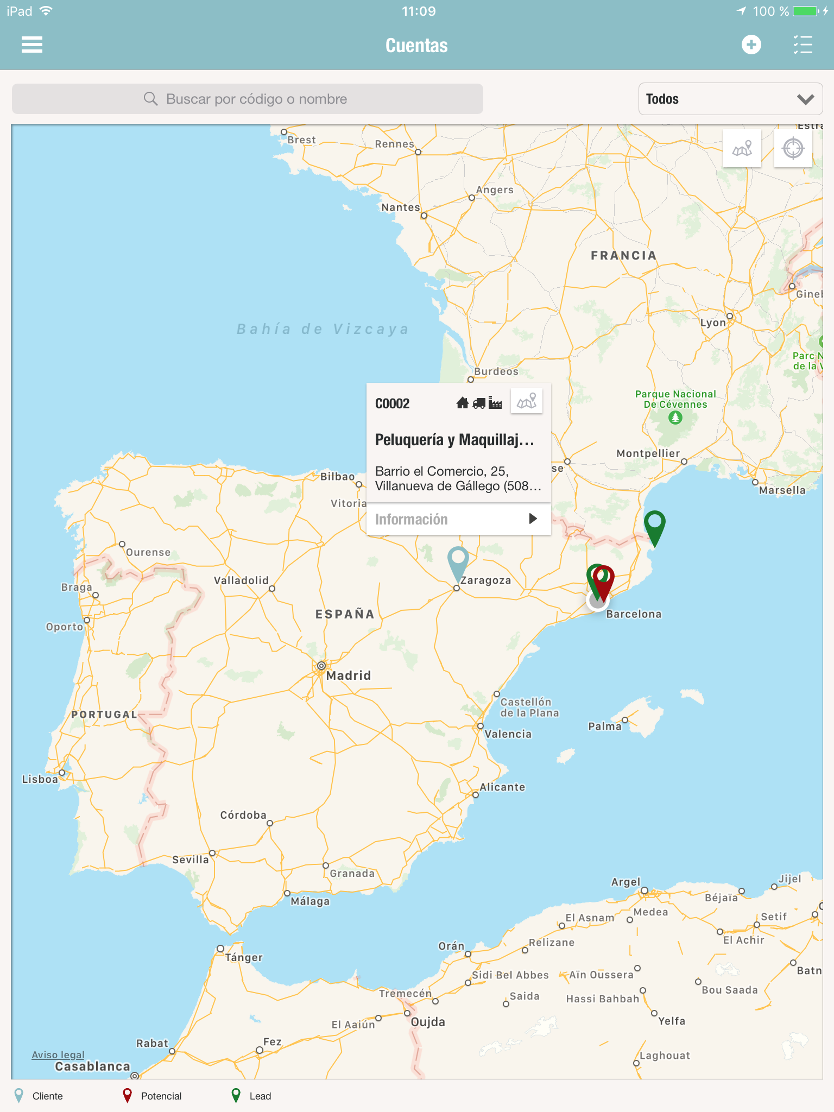Screen dimensions: 834x1112
Task: Add a new account with plus icon
Action: pos(751,45)
